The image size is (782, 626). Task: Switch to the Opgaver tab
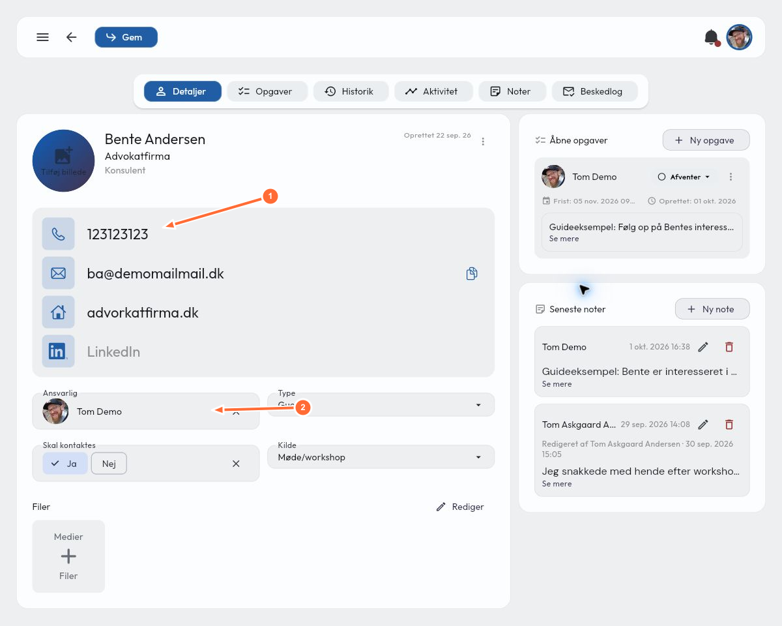click(x=267, y=91)
